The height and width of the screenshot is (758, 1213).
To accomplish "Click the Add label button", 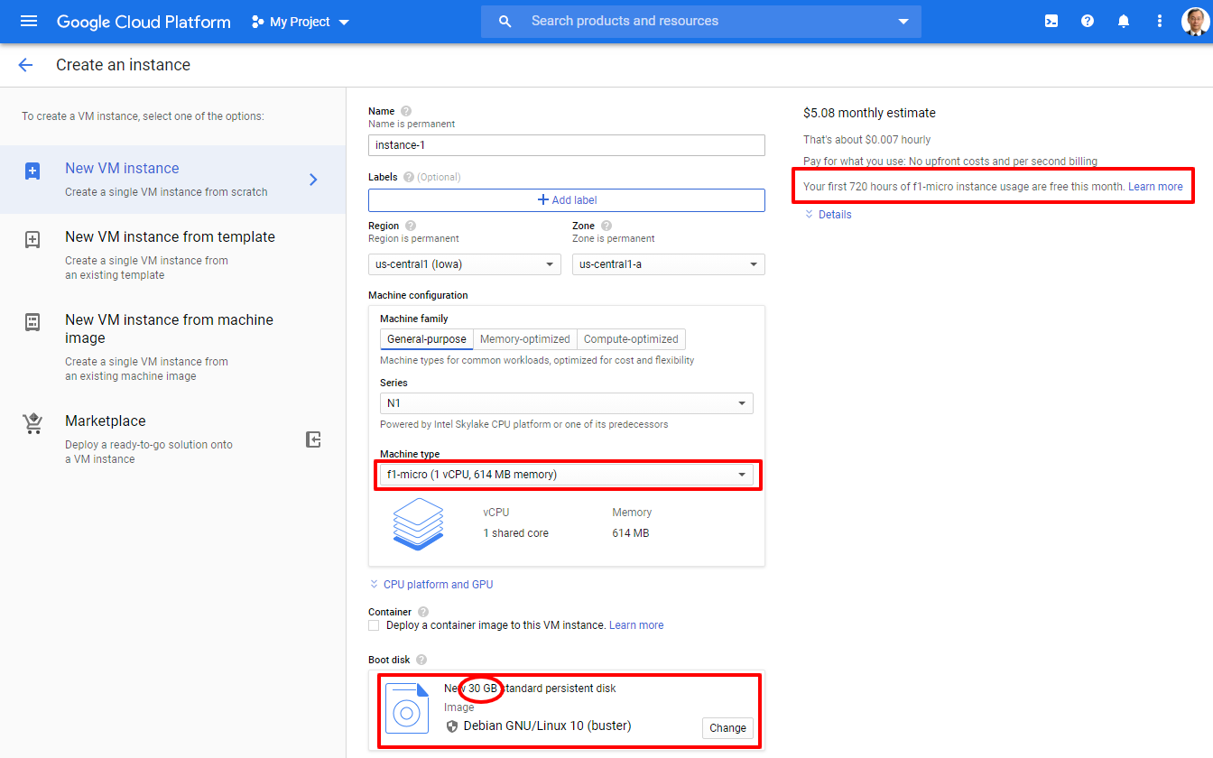I will click(567, 200).
